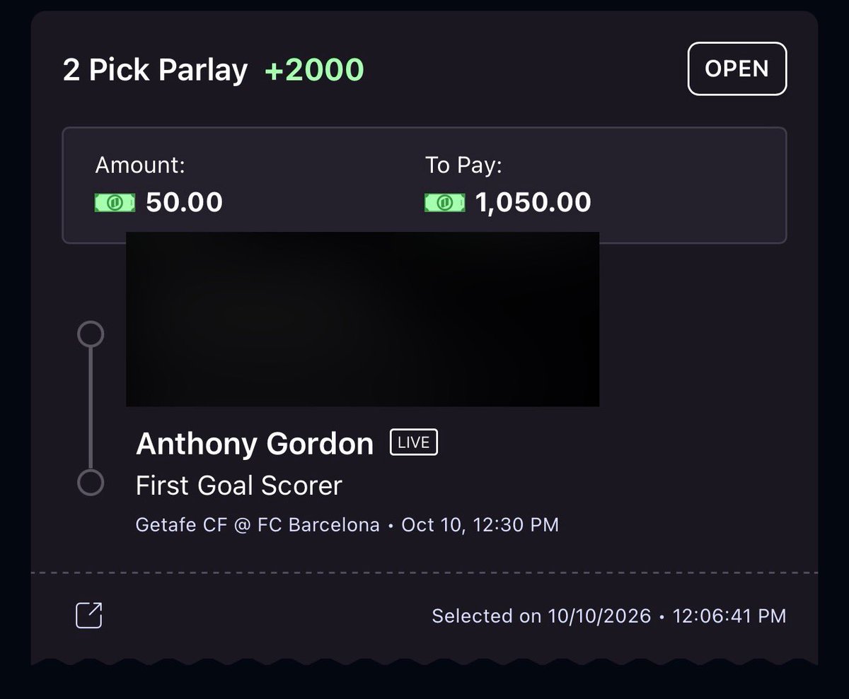Click the To Pay: label
The height and width of the screenshot is (699, 849).
coord(463,165)
